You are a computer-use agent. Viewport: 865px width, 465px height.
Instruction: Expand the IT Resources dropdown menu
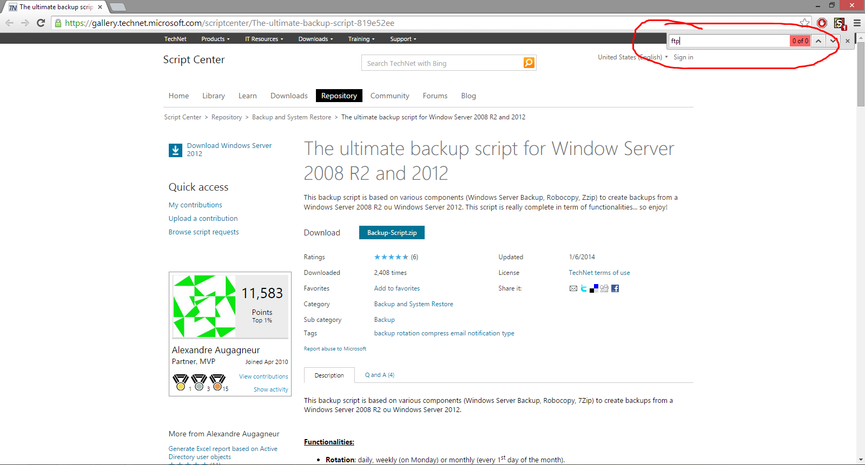click(264, 39)
